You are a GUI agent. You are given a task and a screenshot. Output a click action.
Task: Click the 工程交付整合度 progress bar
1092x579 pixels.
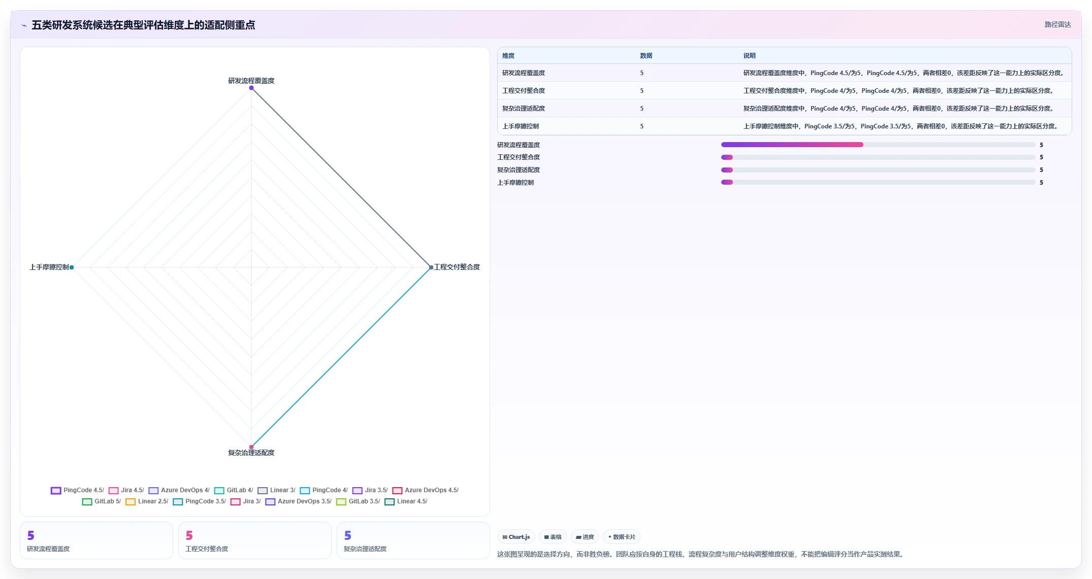[x=878, y=157]
